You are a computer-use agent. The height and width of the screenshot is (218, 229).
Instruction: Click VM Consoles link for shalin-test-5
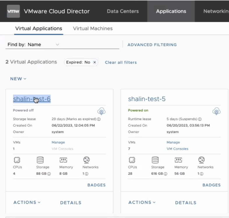[x=177, y=149]
